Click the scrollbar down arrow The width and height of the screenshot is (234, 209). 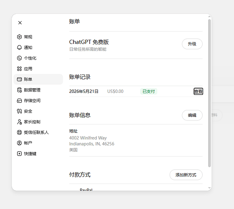point(209,188)
